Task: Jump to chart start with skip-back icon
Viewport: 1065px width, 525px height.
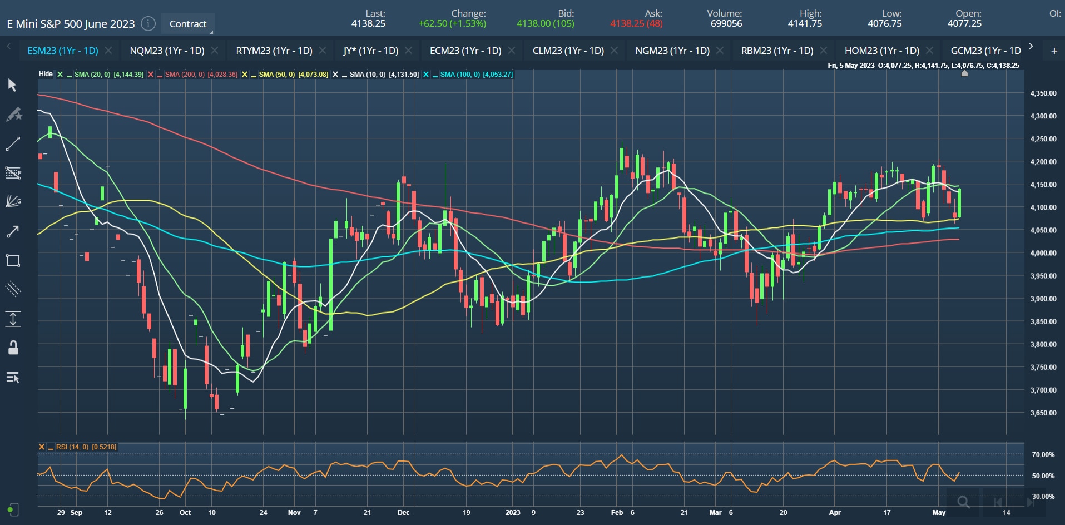Action: (998, 503)
